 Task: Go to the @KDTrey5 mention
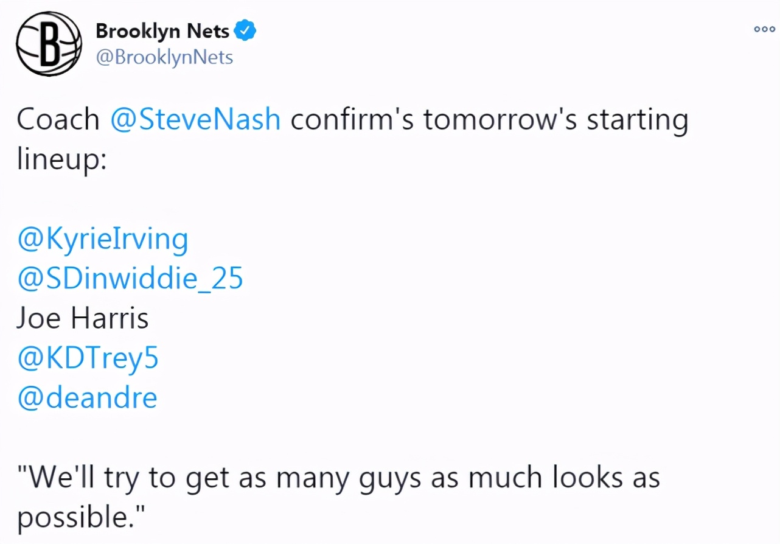coord(88,358)
